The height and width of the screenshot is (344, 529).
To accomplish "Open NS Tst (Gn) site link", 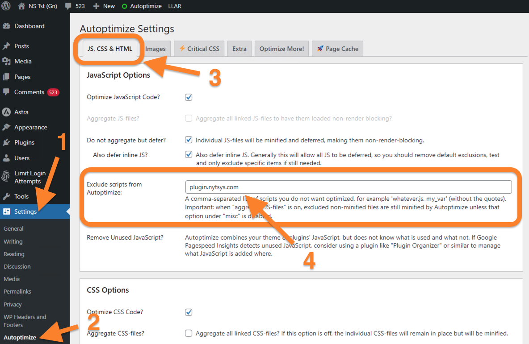I will tap(38, 6).
